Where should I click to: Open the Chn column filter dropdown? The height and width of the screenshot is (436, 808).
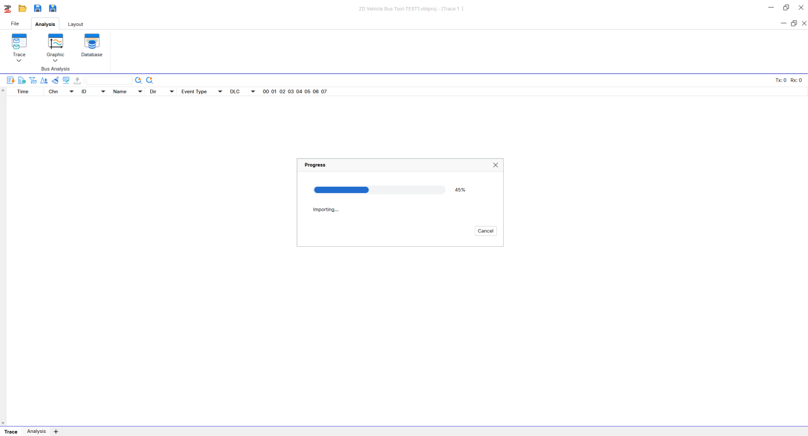71,91
